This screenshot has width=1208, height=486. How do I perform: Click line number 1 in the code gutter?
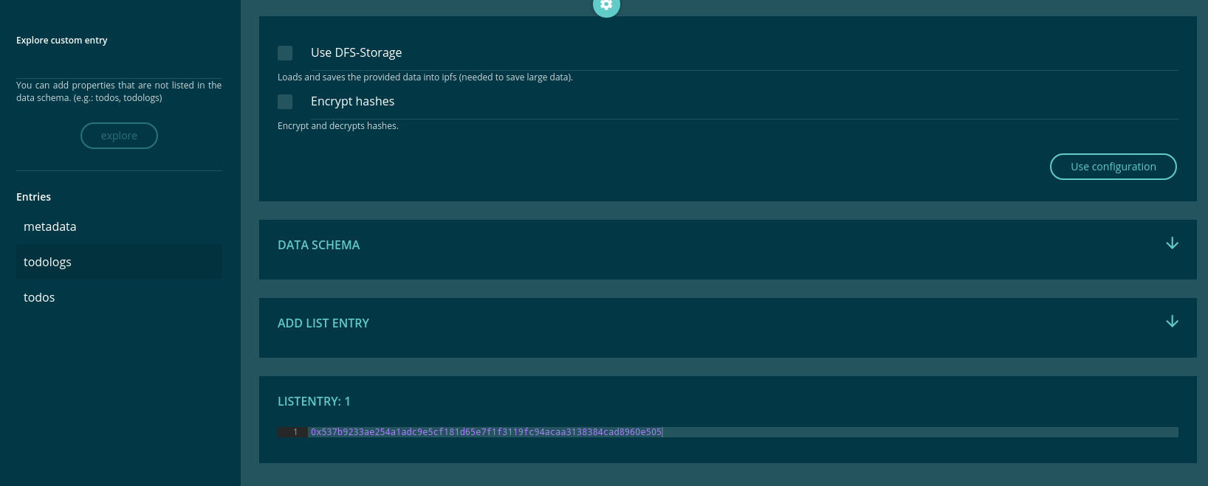[x=295, y=432]
